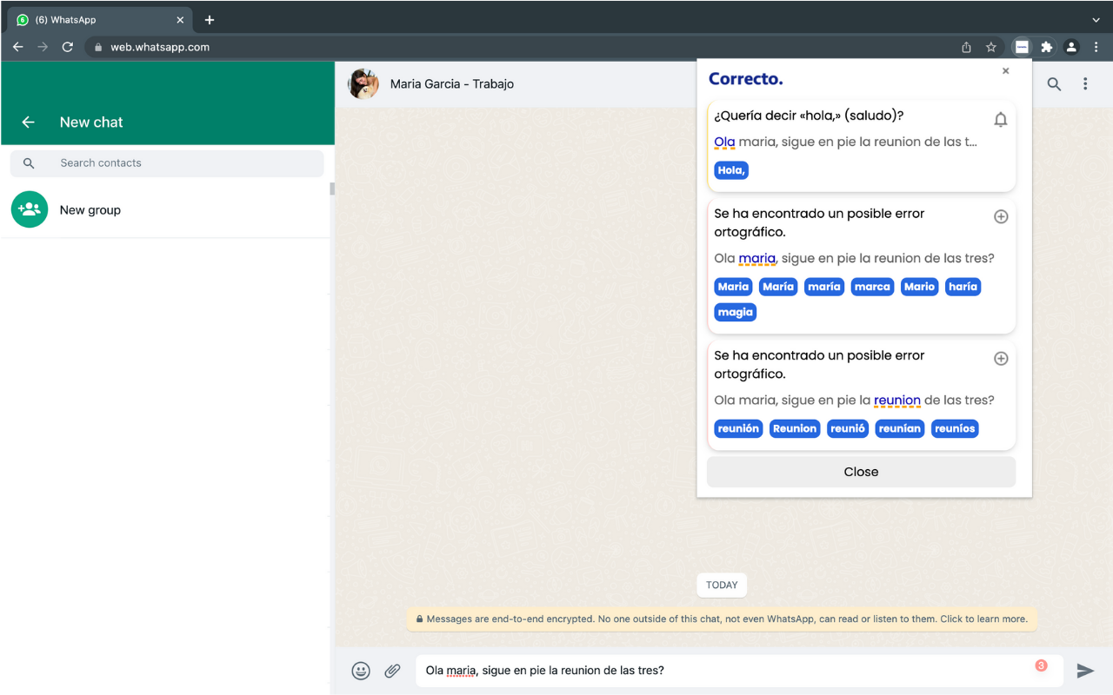Open the Chrome three-dot menu
1113x695 pixels.
(x=1096, y=47)
